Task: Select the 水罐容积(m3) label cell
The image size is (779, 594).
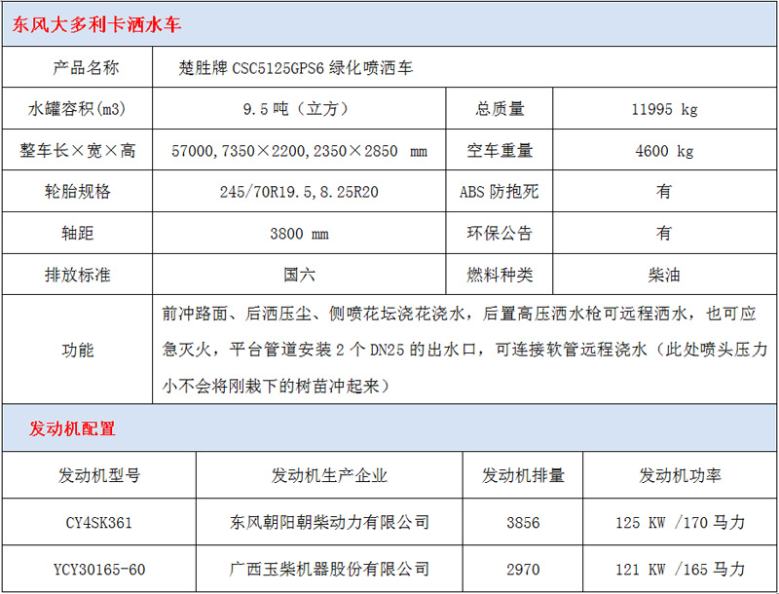Action: click(x=78, y=109)
